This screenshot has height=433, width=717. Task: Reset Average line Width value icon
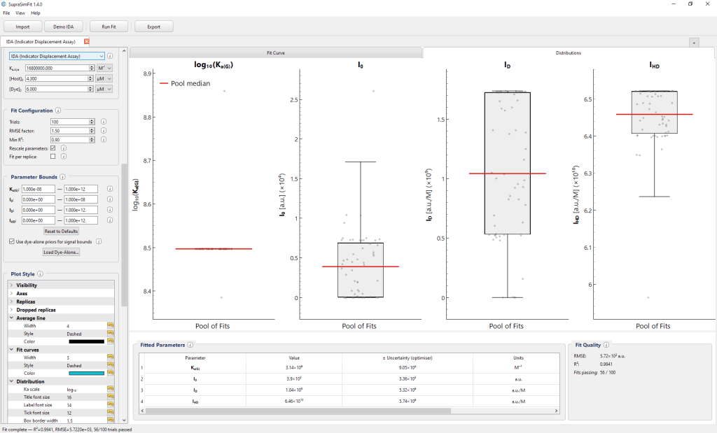(x=110, y=326)
